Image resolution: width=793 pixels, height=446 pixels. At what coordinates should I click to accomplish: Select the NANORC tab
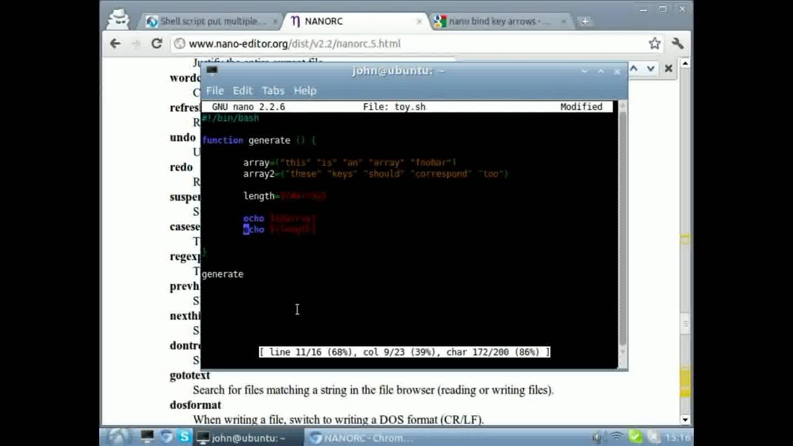tap(356, 21)
